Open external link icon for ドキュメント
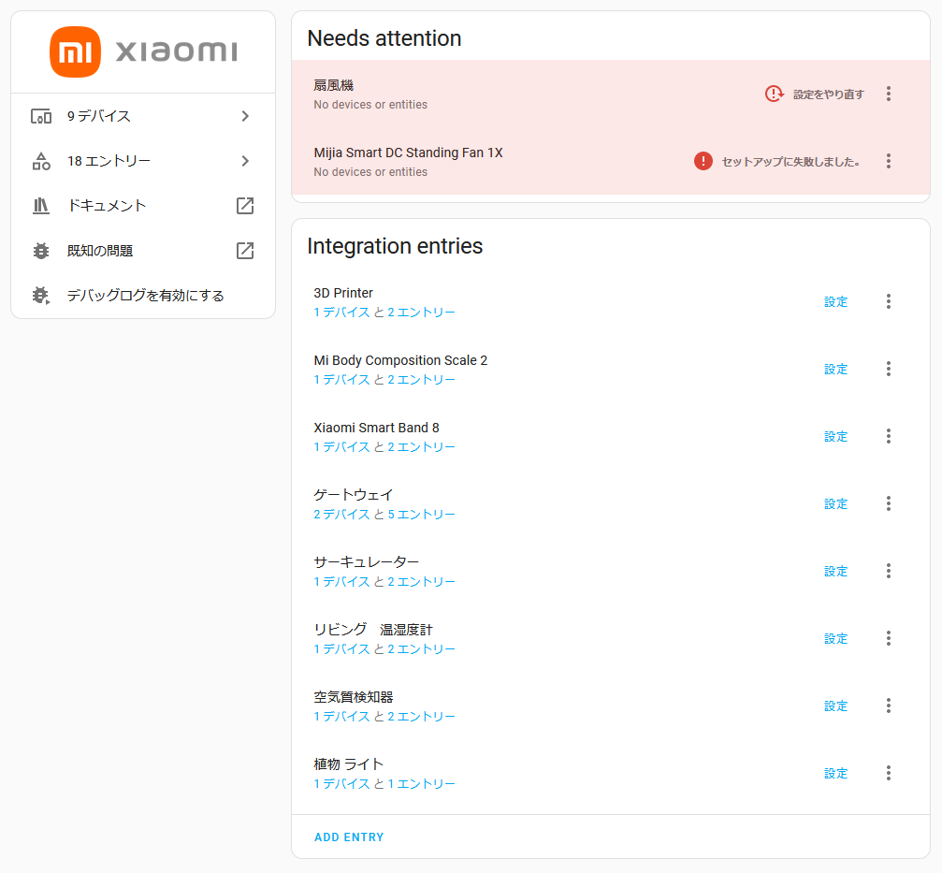The width and height of the screenshot is (942, 873). [x=245, y=206]
